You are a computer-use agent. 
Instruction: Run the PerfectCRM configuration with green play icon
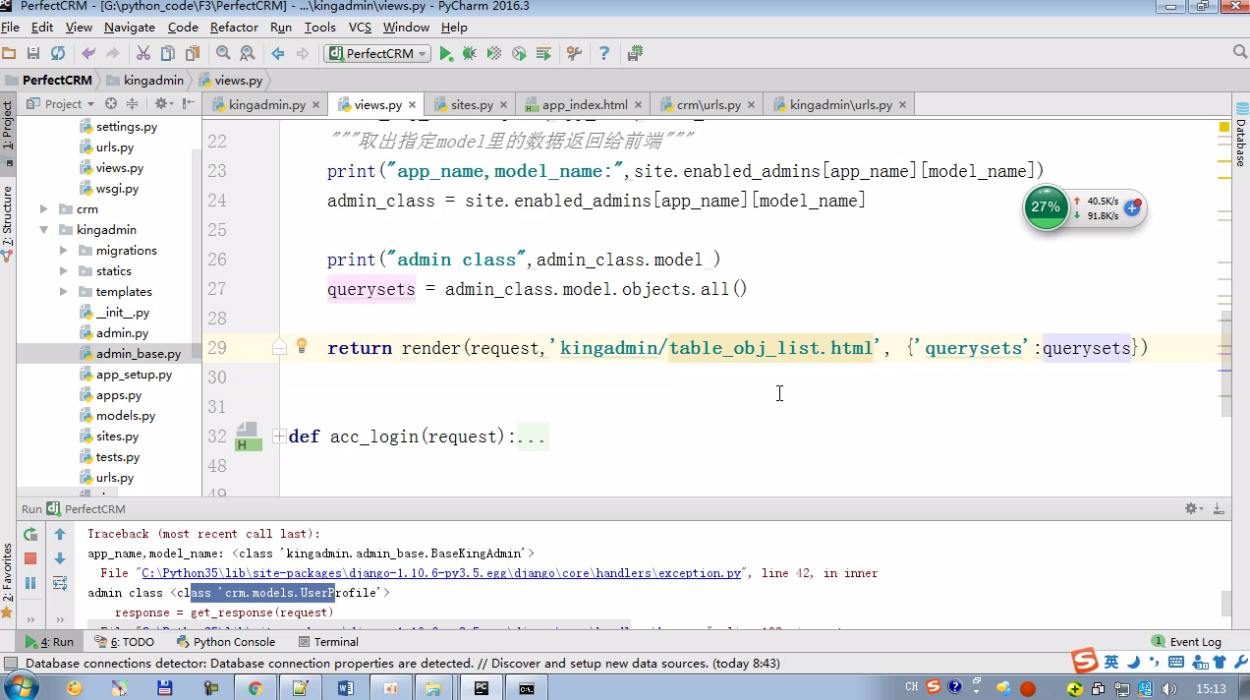446,53
